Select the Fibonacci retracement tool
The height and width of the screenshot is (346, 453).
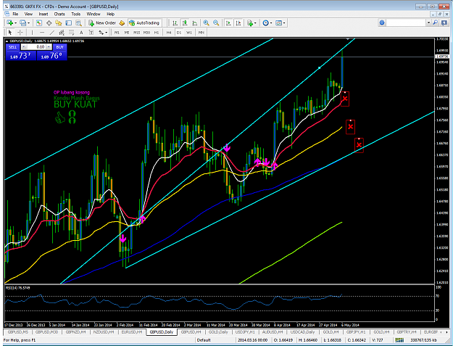(71, 33)
